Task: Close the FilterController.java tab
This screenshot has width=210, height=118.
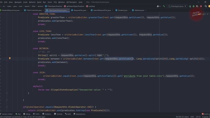Action: (x=43, y=10)
